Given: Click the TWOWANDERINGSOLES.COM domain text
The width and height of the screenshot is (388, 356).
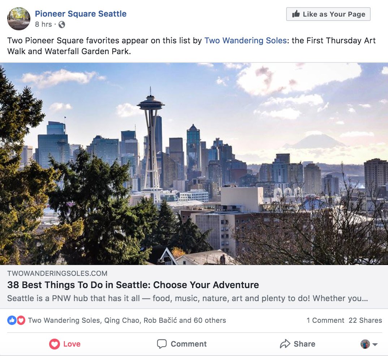Looking at the screenshot, I should 57,273.
